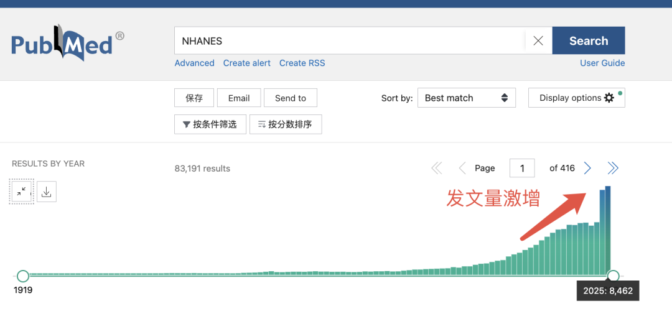The height and width of the screenshot is (311, 672).
Task: Open the Advanced search link
Action: click(x=194, y=63)
